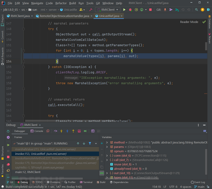Click the Force Step Into icon
Screen dimensions: 212x189
tap(67, 131)
